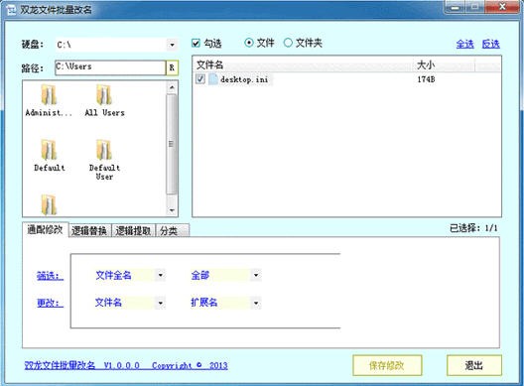Screen dimensions: 524x386
Task: Click the app icon in title bar
Action: coord(11,9)
